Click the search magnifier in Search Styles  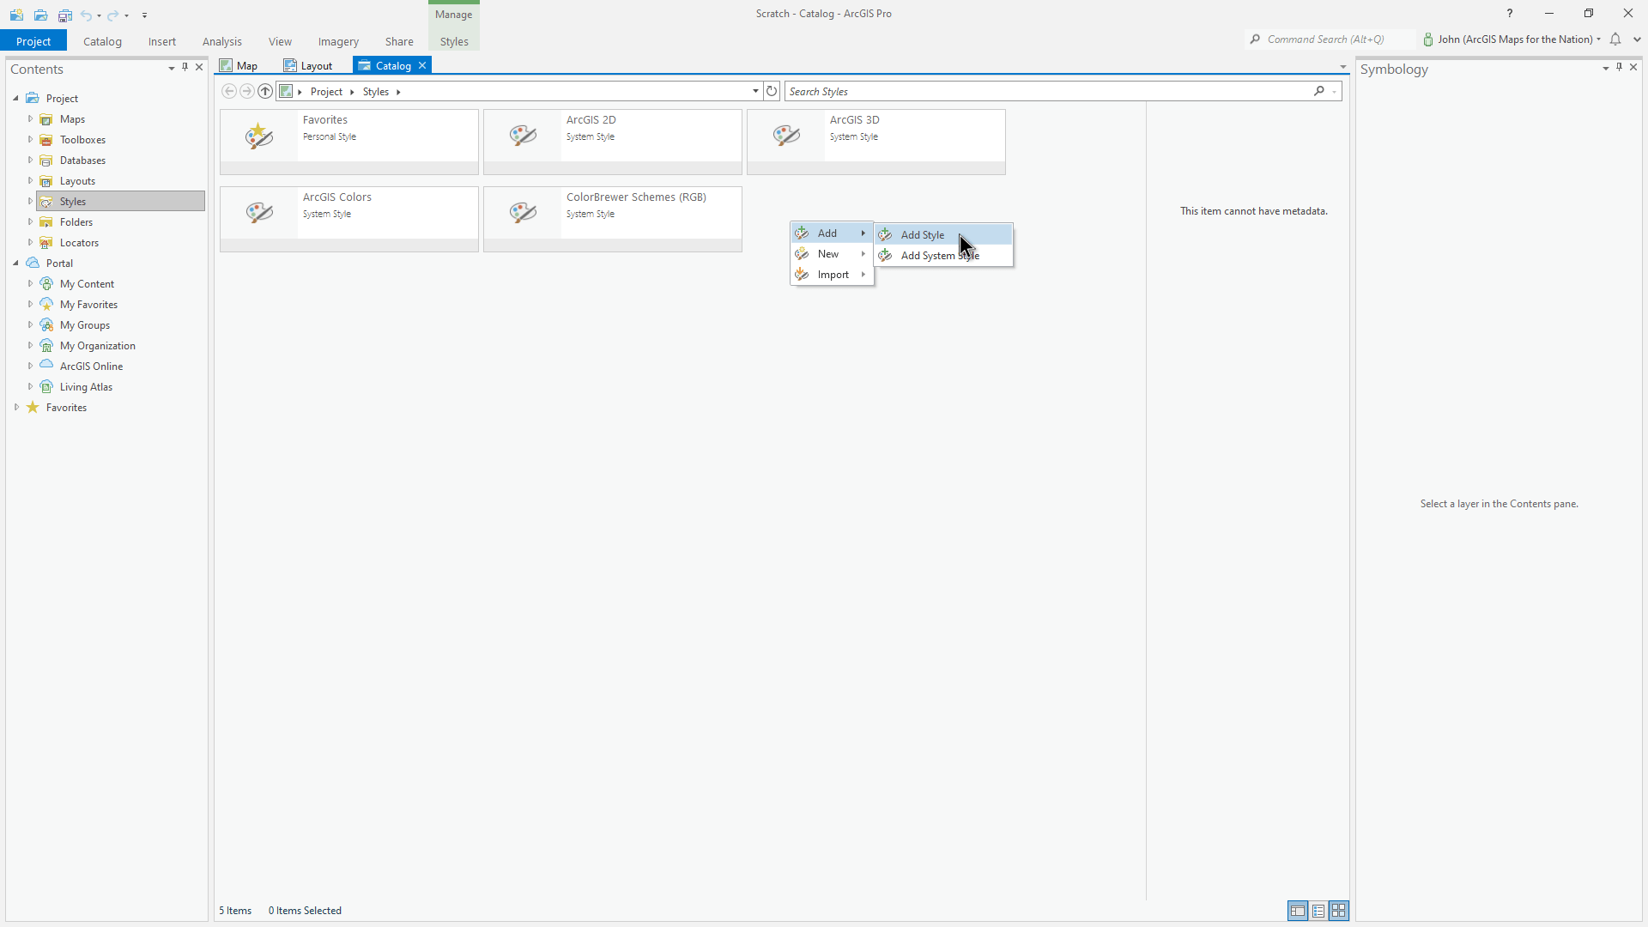[1319, 91]
